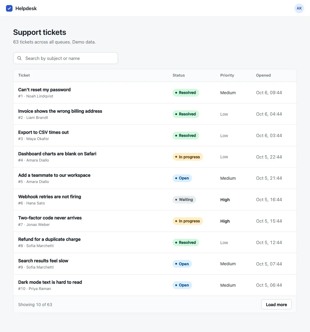Open the AK user avatar menu
Screen dimensions: 310x332
(299, 8)
